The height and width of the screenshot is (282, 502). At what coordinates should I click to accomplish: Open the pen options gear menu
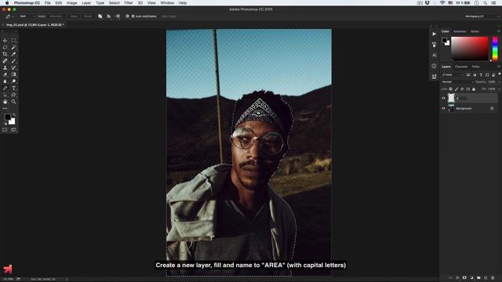pos(127,16)
